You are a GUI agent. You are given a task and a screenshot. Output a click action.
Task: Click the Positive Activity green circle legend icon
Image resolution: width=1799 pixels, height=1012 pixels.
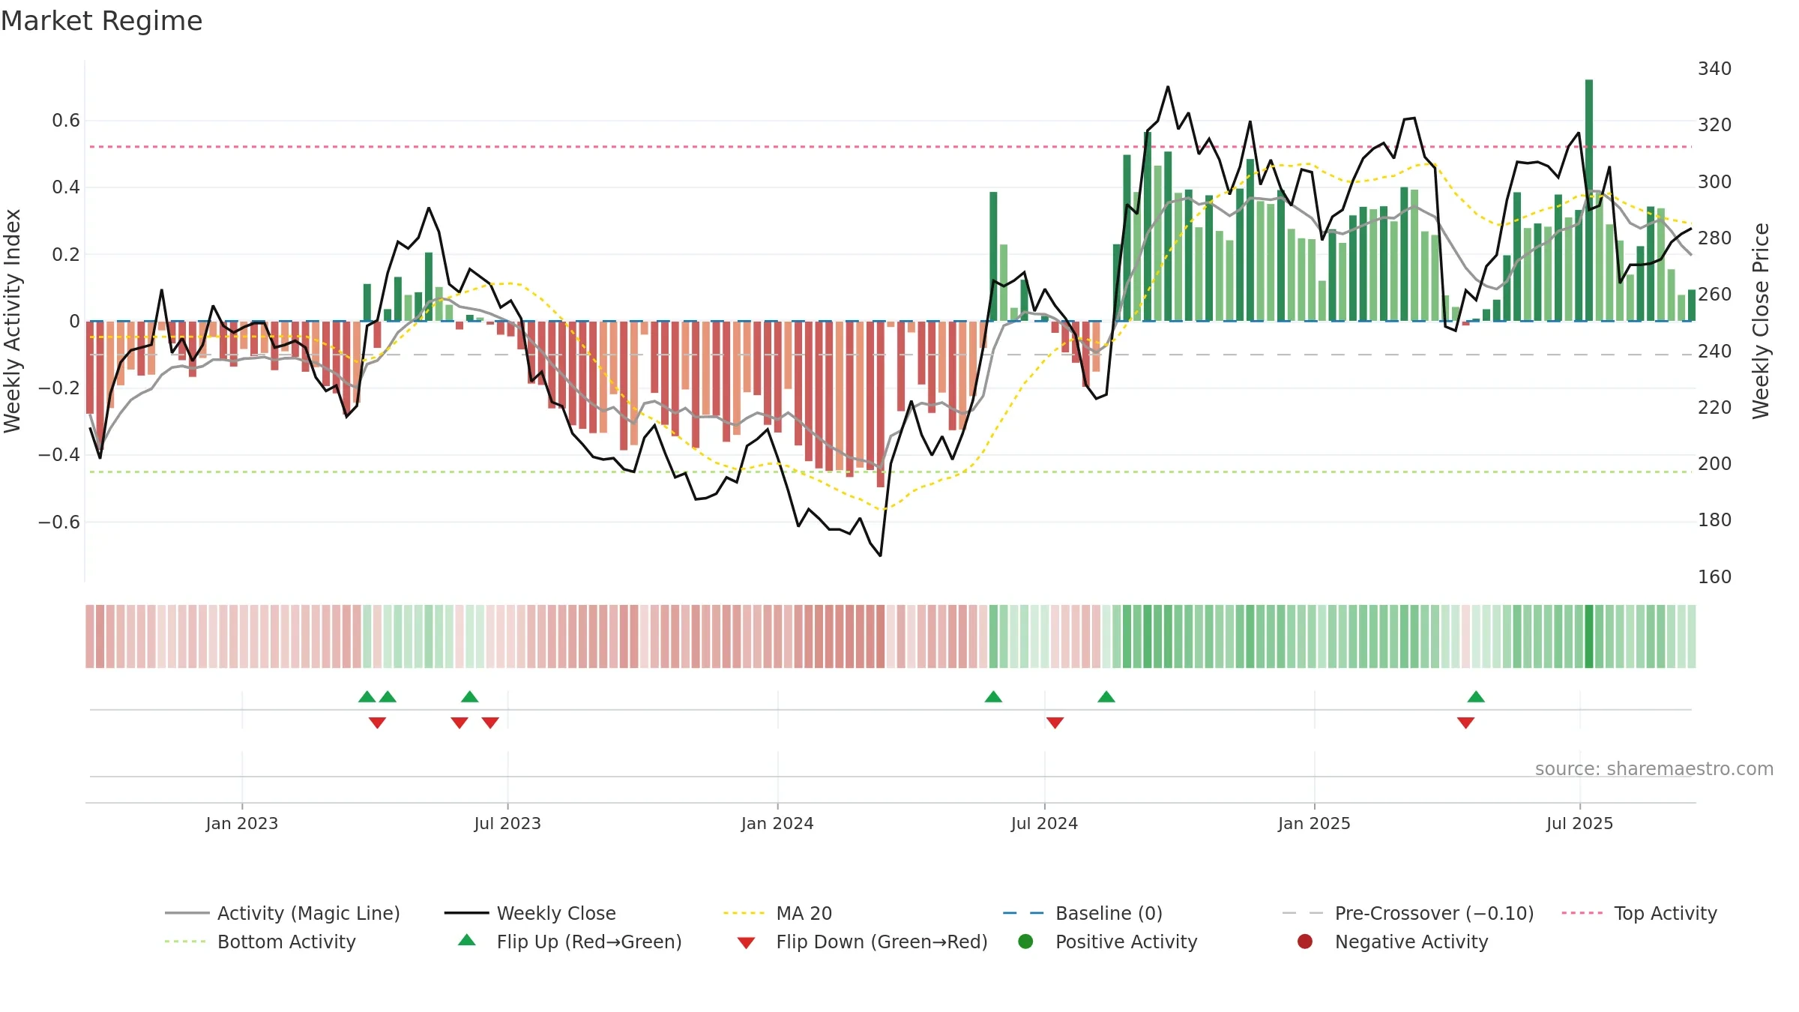click(x=1025, y=942)
